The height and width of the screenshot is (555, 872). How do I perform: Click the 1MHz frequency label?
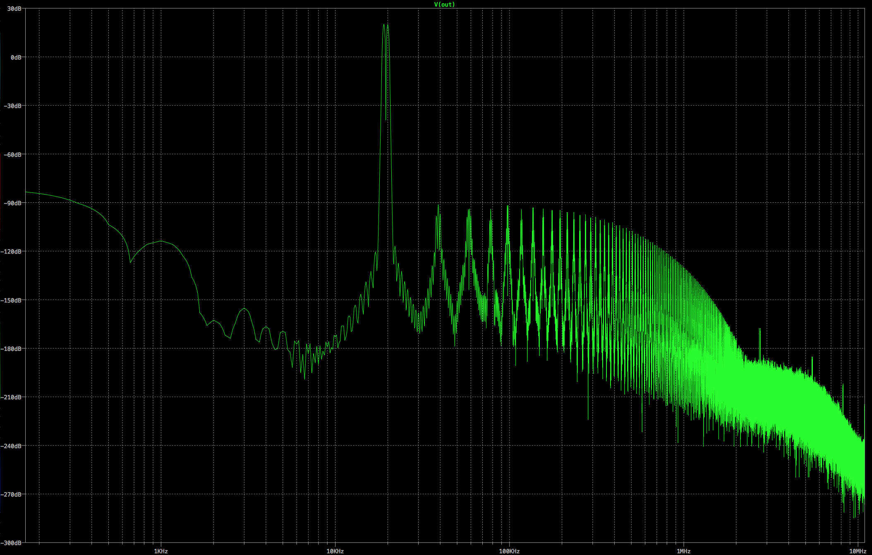pyautogui.click(x=684, y=551)
